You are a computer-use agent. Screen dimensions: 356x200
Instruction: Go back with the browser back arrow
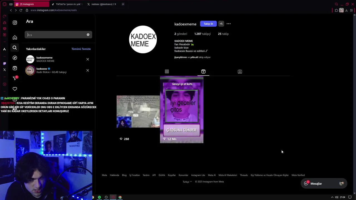tap(11, 10)
